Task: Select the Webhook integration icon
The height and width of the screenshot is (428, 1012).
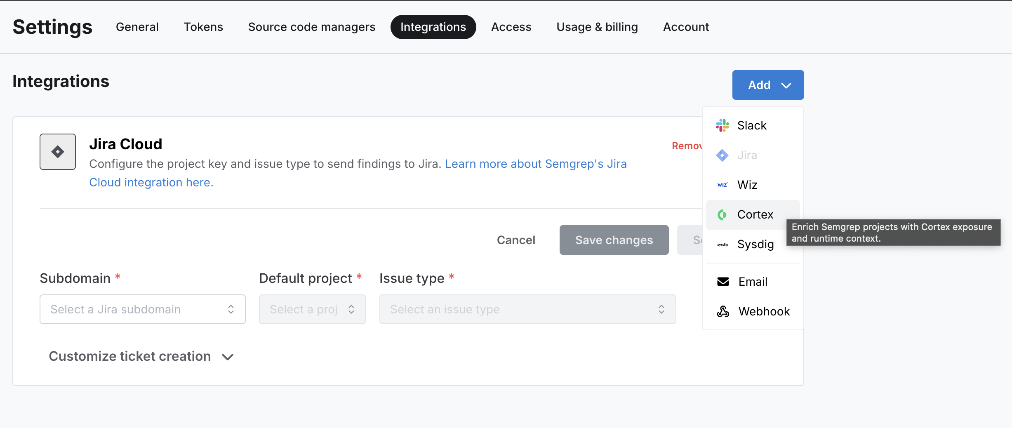Action: tap(723, 311)
